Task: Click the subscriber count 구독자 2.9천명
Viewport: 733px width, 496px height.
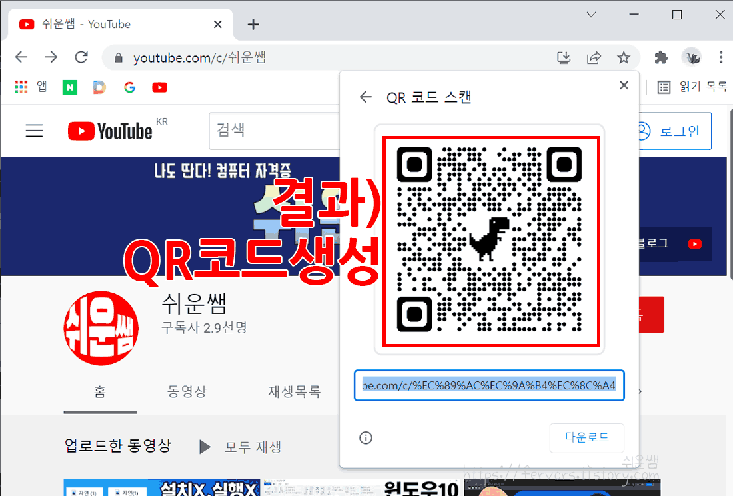Action: (204, 327)
